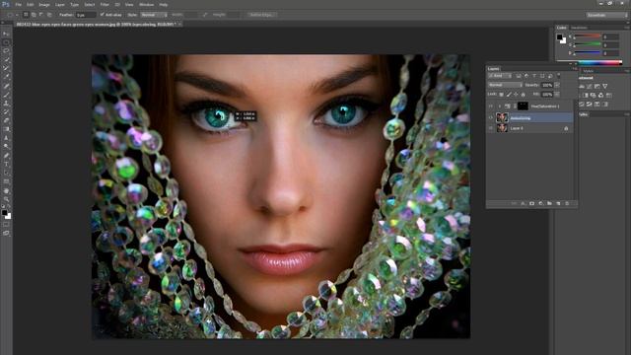Select the Brush tool
The height and width of the screenshot is (355, 631).
(6, 95)
